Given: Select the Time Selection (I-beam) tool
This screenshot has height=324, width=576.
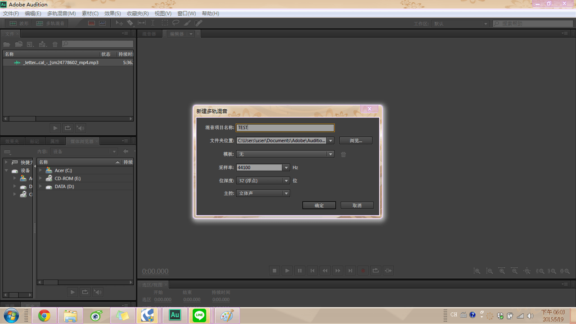Looking at the screenshot, I should (x=153, y=23).
